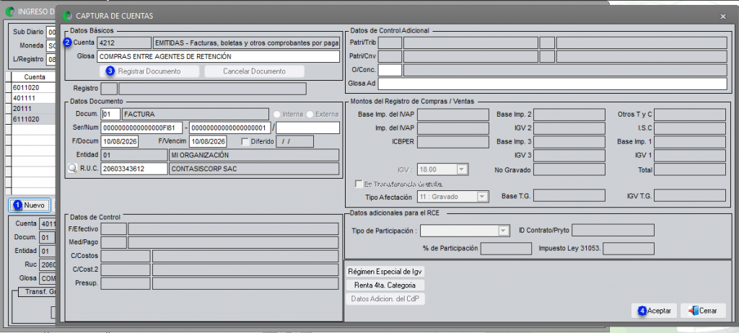Image resolution: width=739 pixels, height=333 pixels.
Task: Click Cancelar Documento button
Action: point(254,71)
